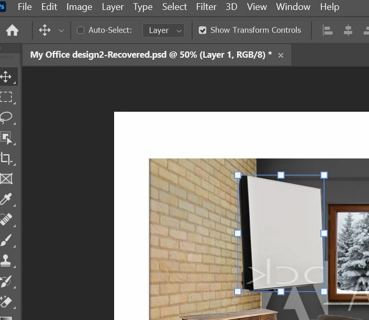Open the Help menu
Screen dimensions: 369x320
tap(330, 7)
